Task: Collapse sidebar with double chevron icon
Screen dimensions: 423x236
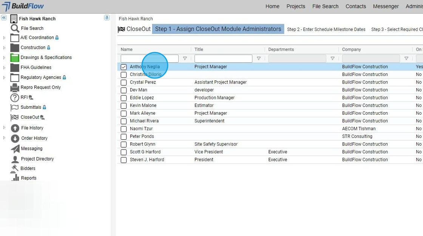Action: (x=4, y=18)
